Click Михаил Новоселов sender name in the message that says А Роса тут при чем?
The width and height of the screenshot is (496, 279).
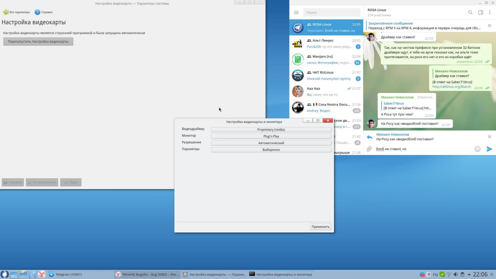point(397,97)
